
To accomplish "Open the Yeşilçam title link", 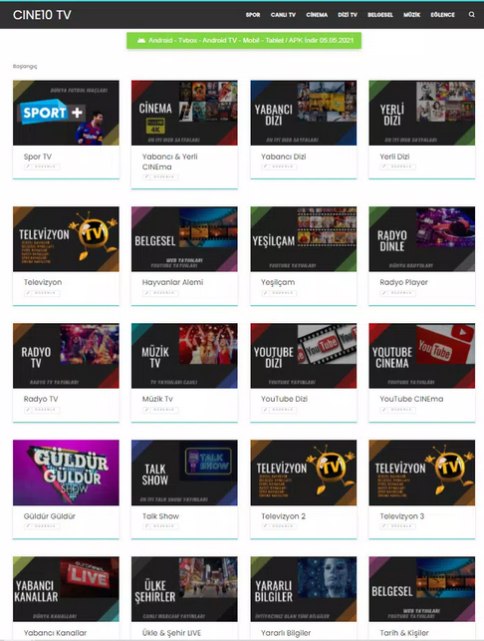I will point(278,282).
